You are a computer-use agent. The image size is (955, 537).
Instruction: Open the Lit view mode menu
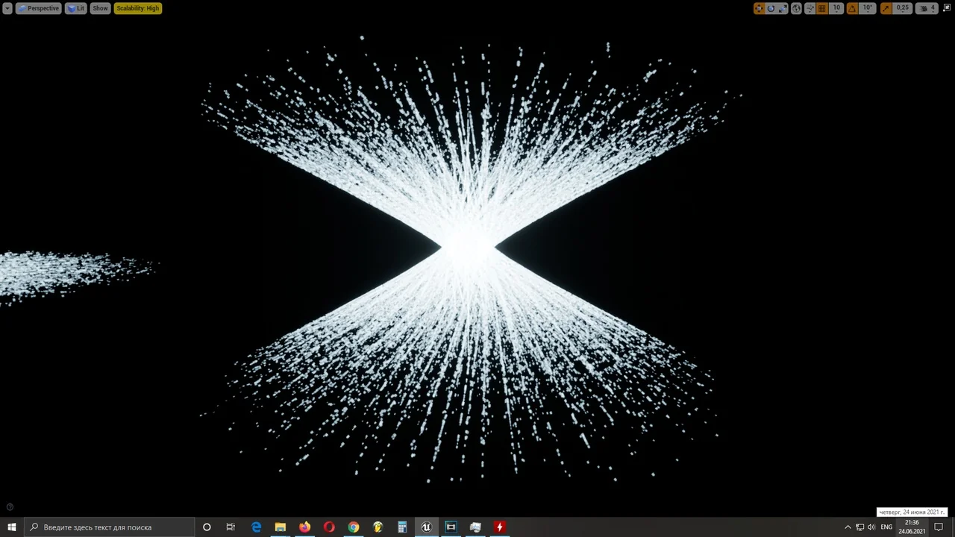point(75,8)
